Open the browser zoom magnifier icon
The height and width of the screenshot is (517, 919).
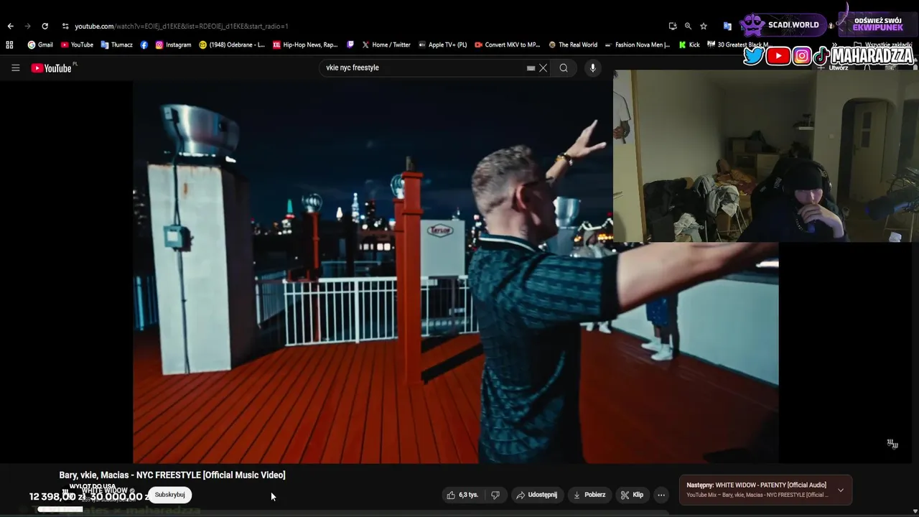click(x=688, y=26)
